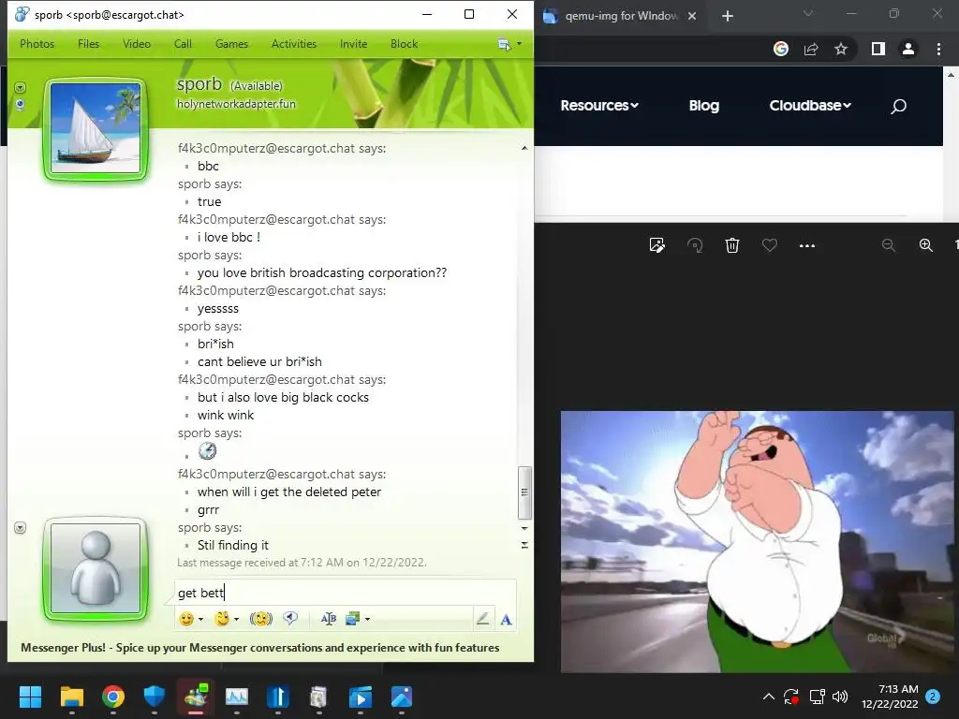The height and width of the screenshot is (719, 959).
Task: Start a Video call from the menu
Action: pyautogui.click(x=137, y=44)
